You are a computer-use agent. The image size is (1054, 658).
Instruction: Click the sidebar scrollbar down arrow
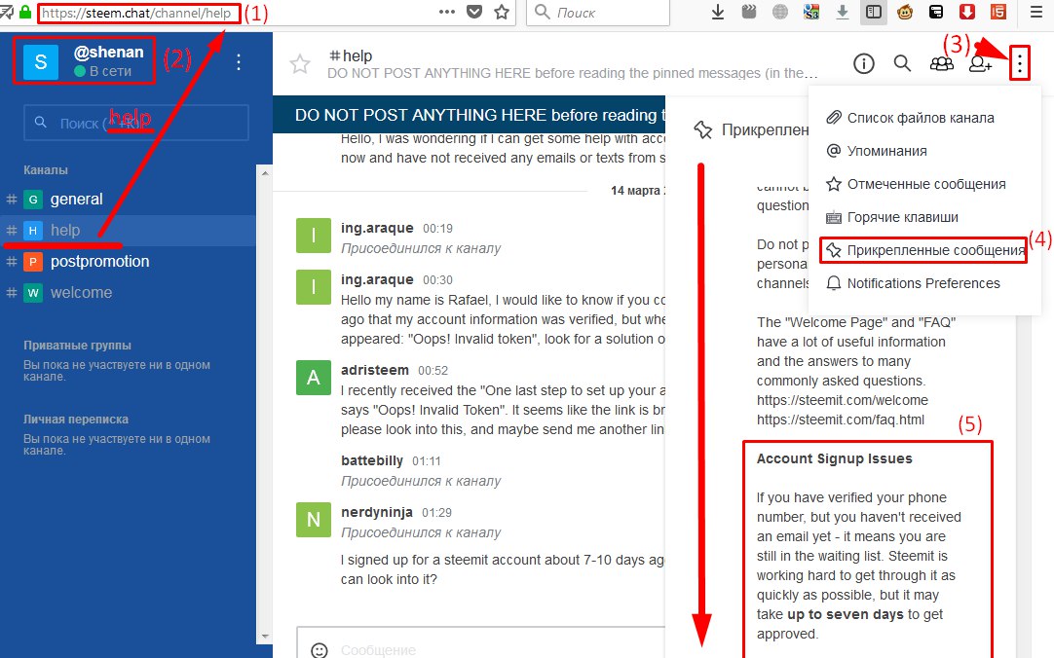click(x=265, y=636)
